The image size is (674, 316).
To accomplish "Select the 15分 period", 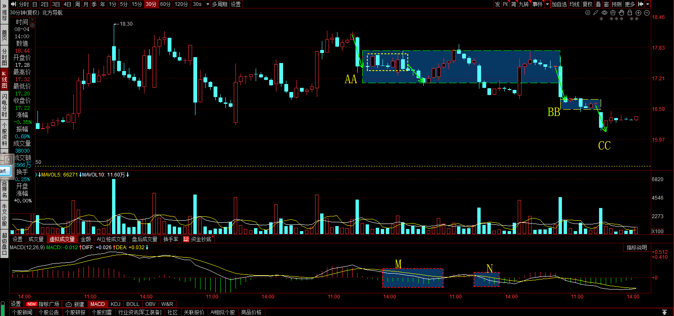I will (136, 4).
